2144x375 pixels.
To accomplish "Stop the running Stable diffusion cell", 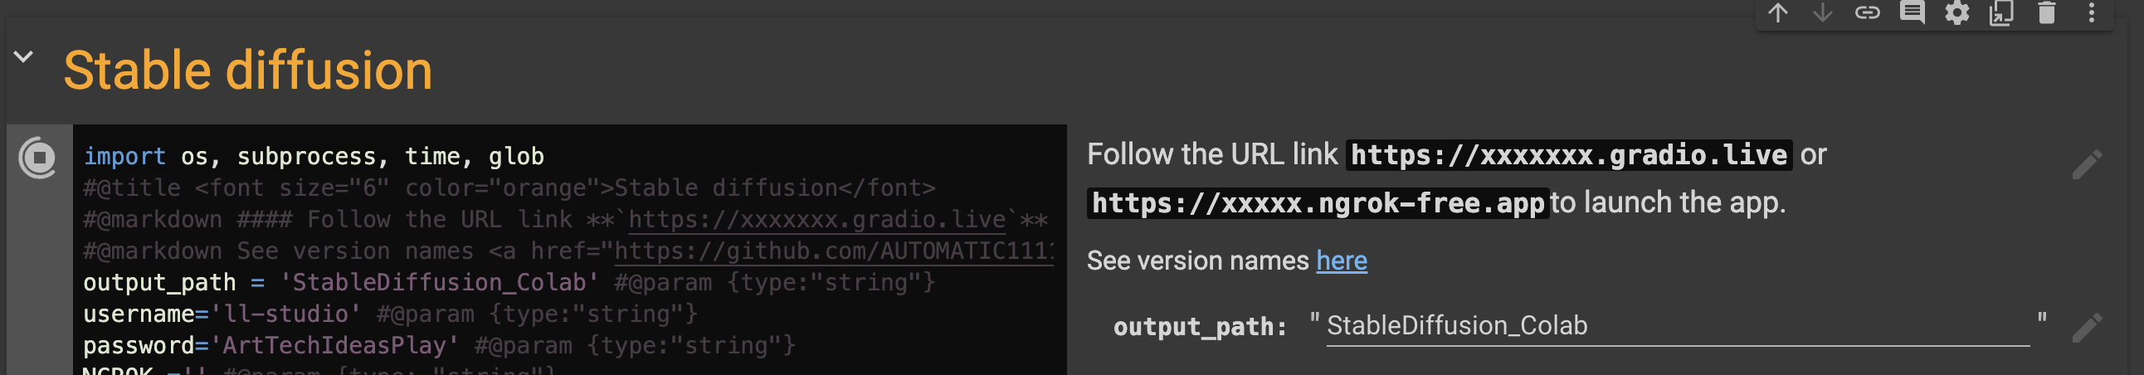I will [38, 157].
